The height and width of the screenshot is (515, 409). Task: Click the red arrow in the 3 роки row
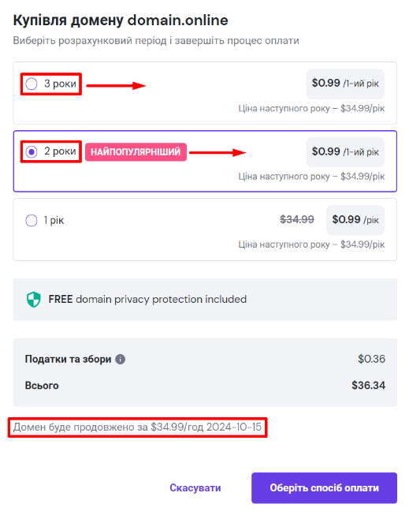[x=116, y=86]
